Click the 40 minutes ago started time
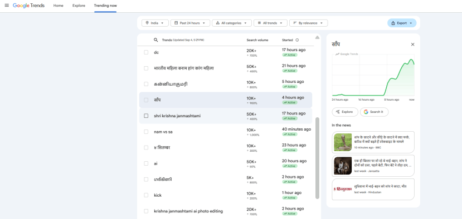The width and height of the screenshot is (462, 219). 296,129
